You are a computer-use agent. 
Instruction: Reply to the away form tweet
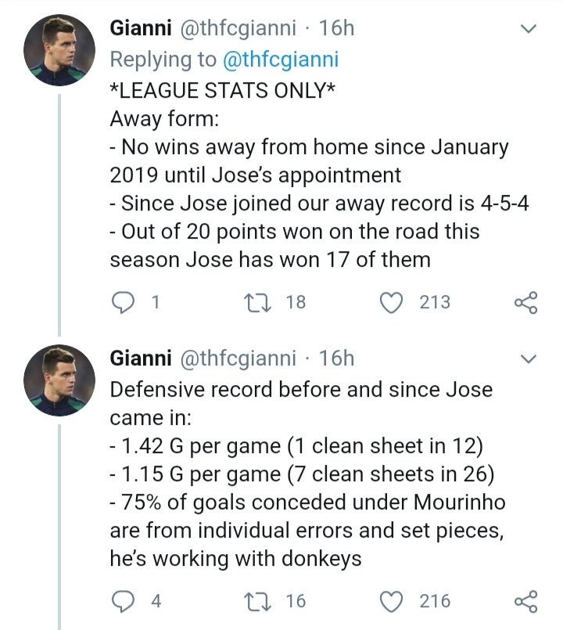click(x=124, y=302)
